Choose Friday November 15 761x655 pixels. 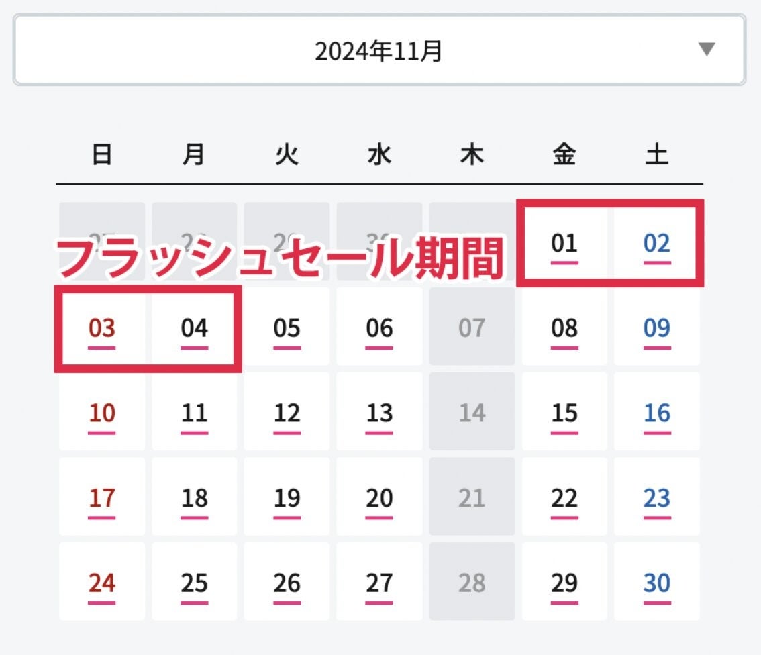coord(564,413)
